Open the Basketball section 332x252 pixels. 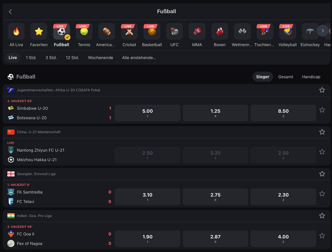(152, 31)
